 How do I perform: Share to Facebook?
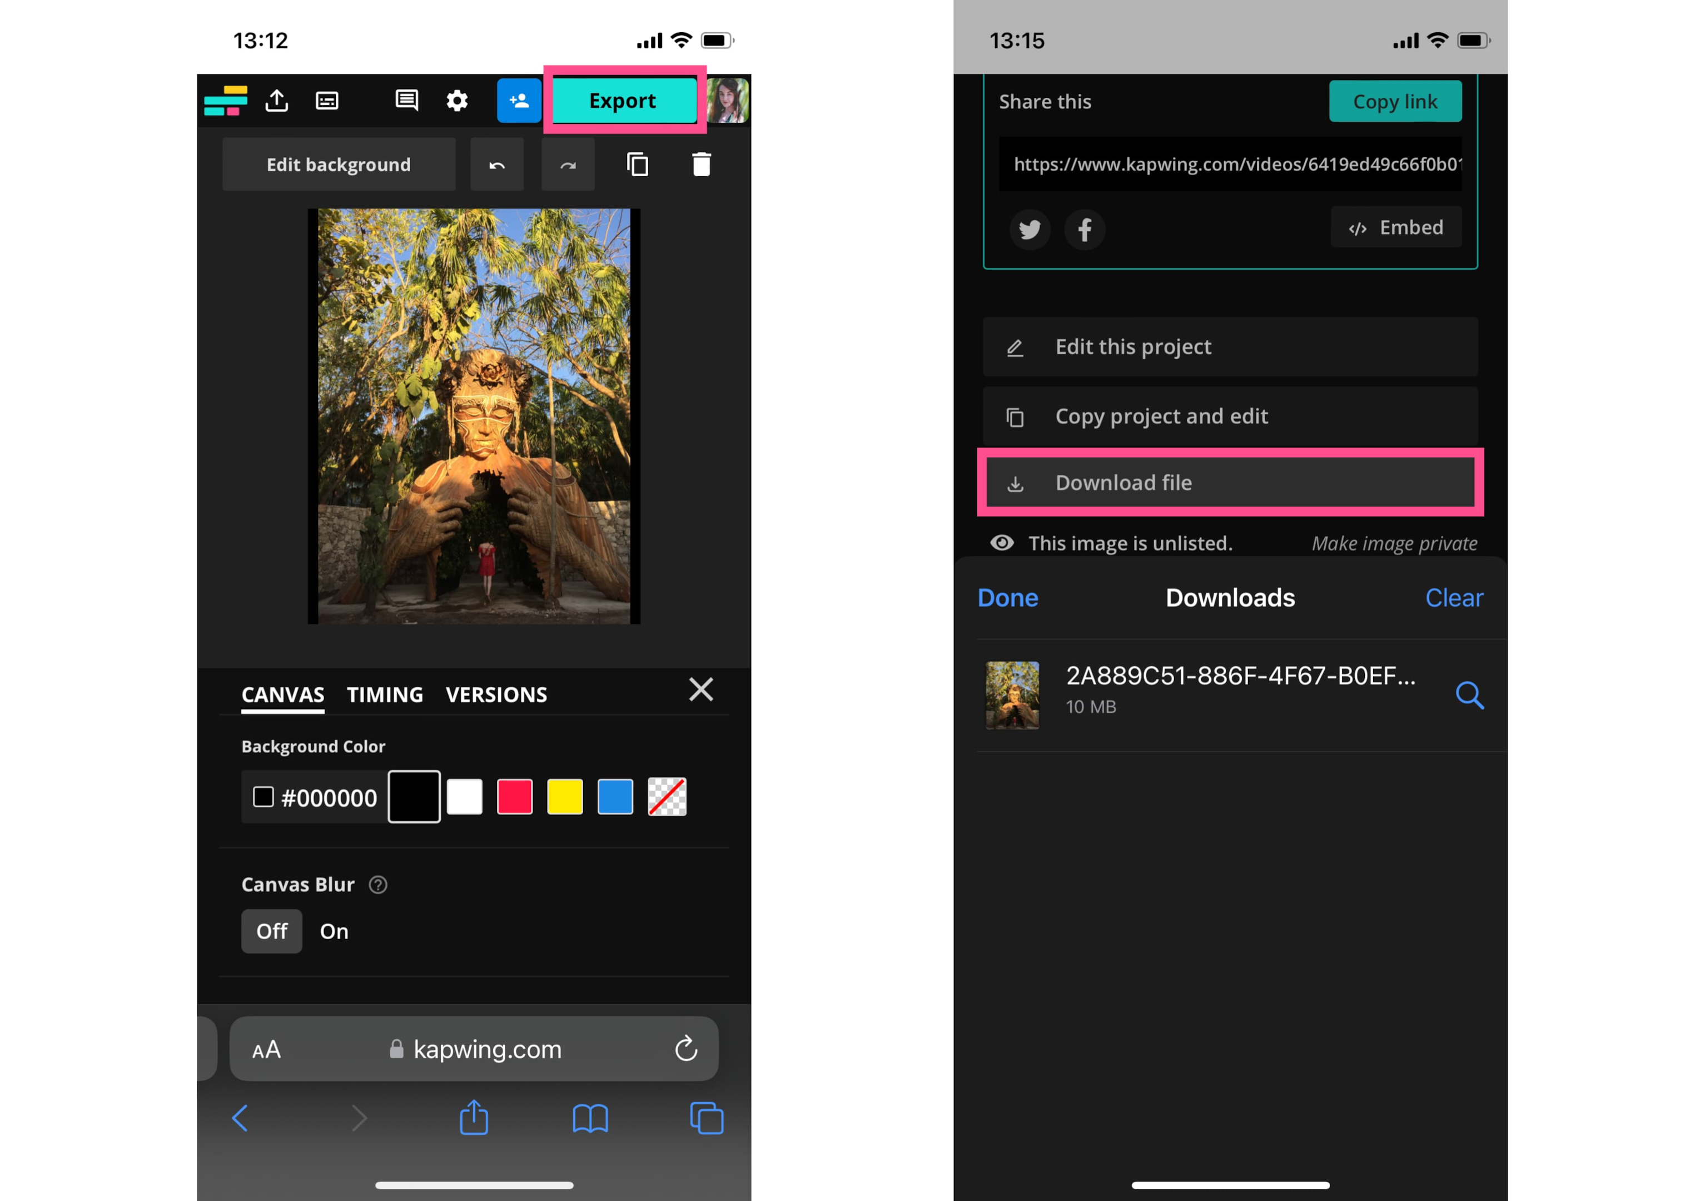coord(1085,230)
